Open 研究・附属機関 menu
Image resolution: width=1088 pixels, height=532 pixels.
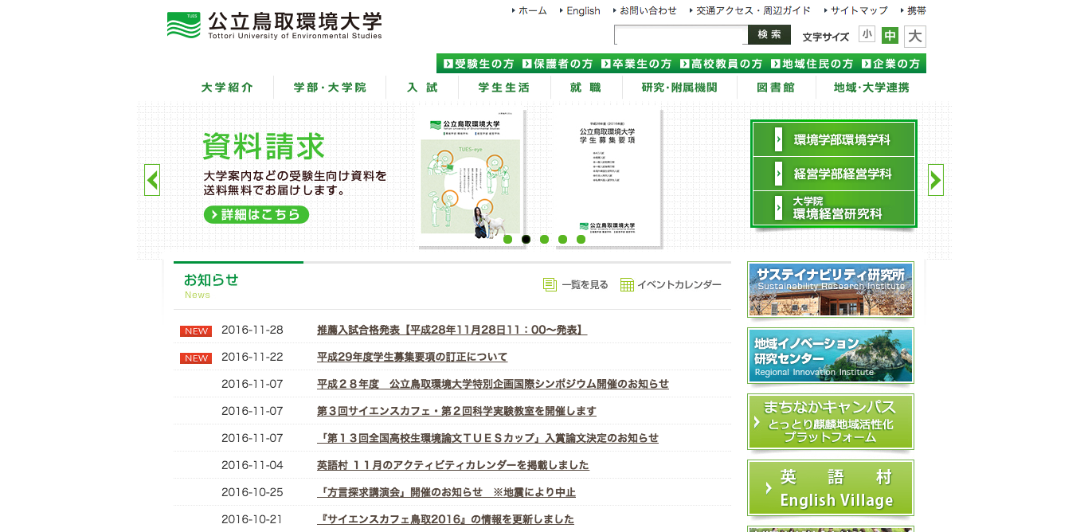tap(679, 88)
